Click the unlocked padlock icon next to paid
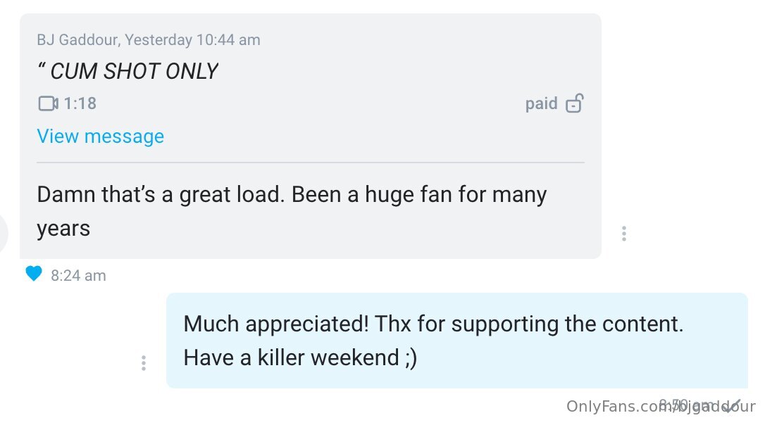 [575, 103]
